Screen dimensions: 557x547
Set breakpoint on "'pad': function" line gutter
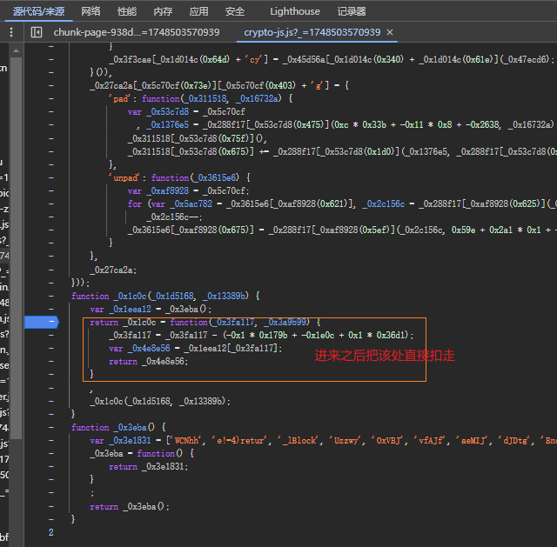click(x=51, y=98)
